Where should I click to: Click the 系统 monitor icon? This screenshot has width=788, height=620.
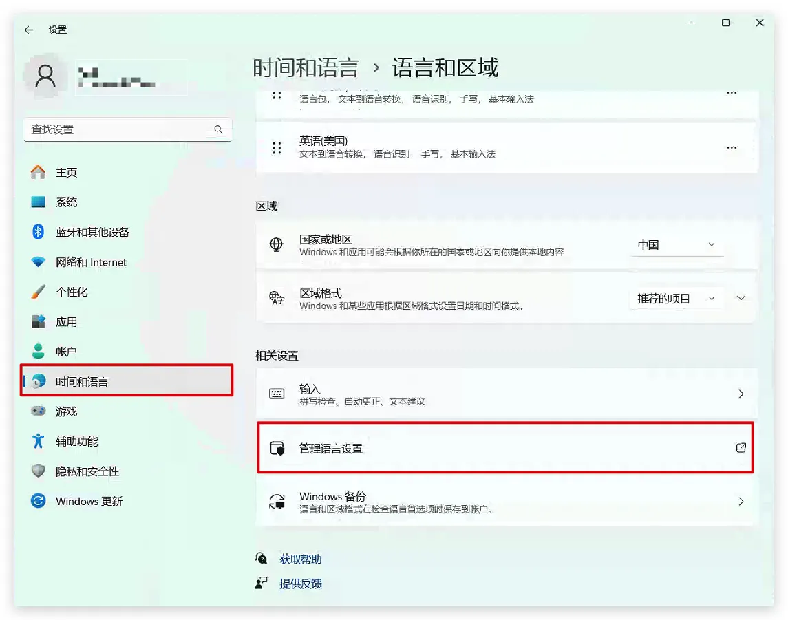point(38,202)
